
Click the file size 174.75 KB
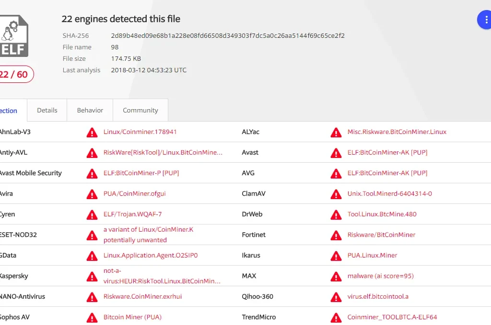tap(126, 59)
